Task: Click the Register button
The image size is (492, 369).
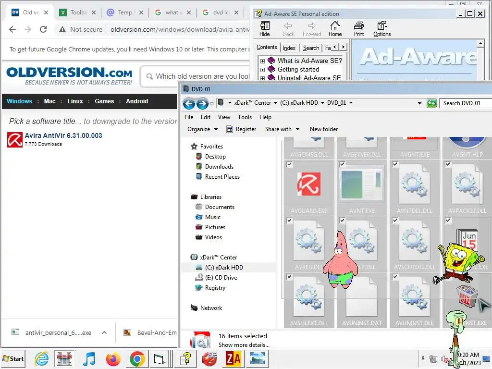Action: click(241, 129)
